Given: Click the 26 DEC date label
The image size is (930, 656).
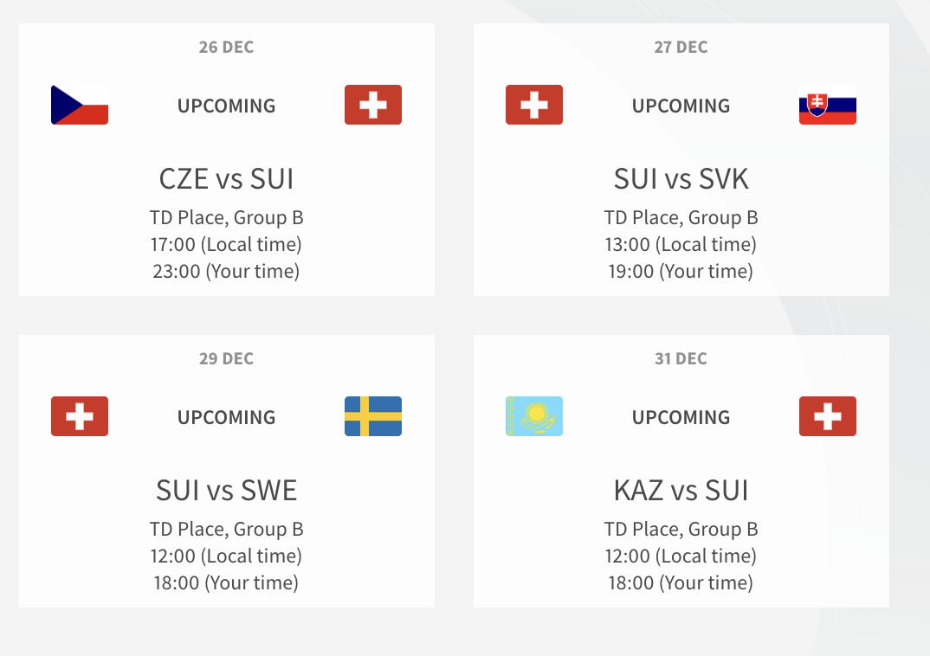Looking at the screenshot, I should coord(227,47).
